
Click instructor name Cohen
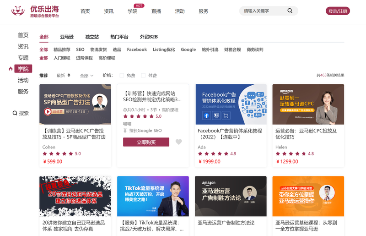(x=49, y=147)
